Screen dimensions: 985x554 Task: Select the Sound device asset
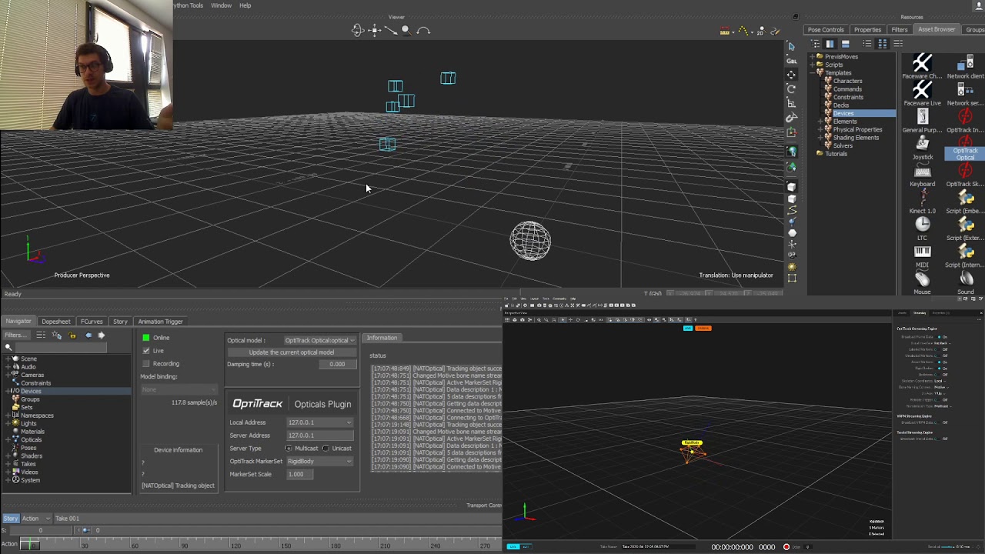965,282
